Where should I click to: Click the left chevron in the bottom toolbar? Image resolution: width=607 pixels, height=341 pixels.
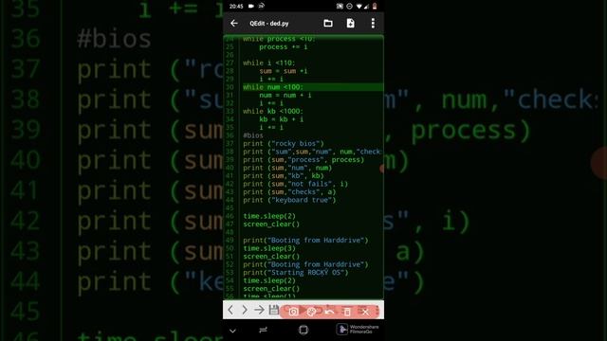(230, 310)
